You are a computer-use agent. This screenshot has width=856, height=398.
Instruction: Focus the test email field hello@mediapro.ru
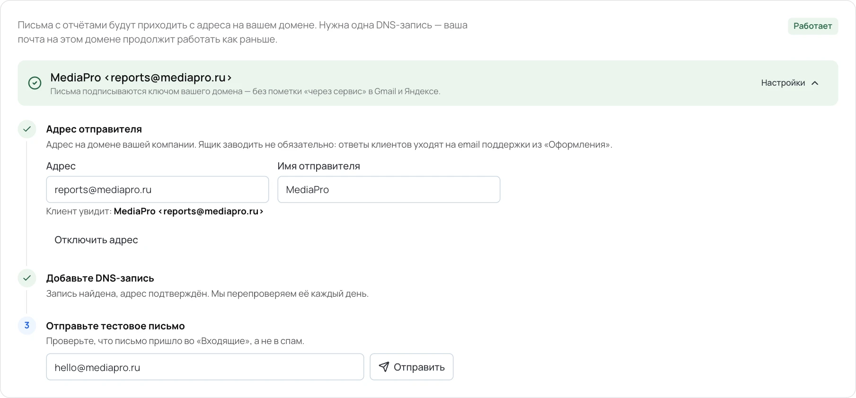pyautogui.click(x=205, y=367)
